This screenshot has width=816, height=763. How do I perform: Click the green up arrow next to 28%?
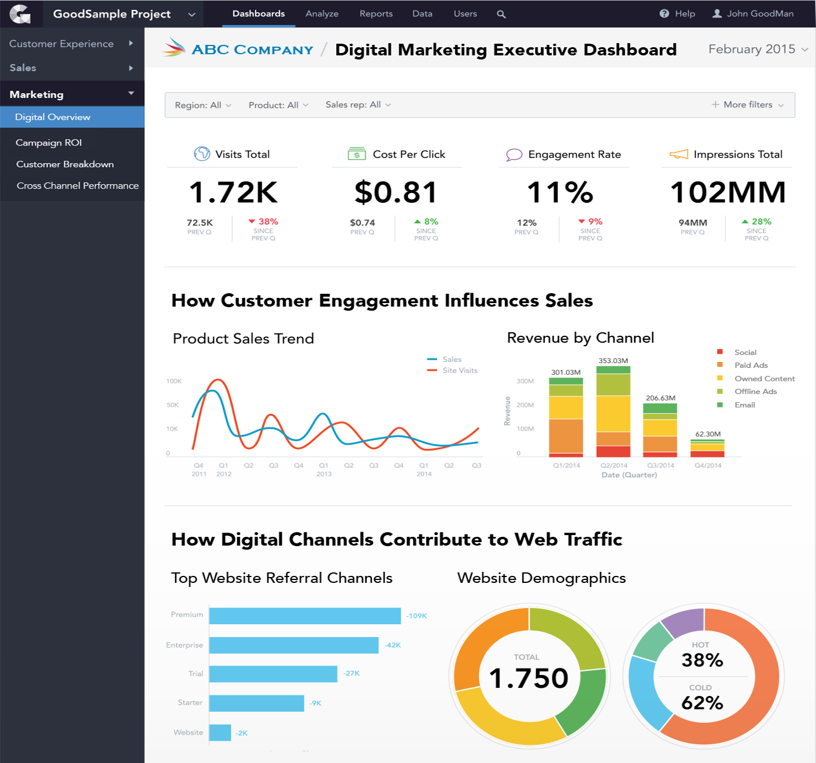click(745, 221)
